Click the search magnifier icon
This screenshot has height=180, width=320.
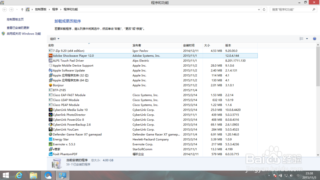(314, 9)
